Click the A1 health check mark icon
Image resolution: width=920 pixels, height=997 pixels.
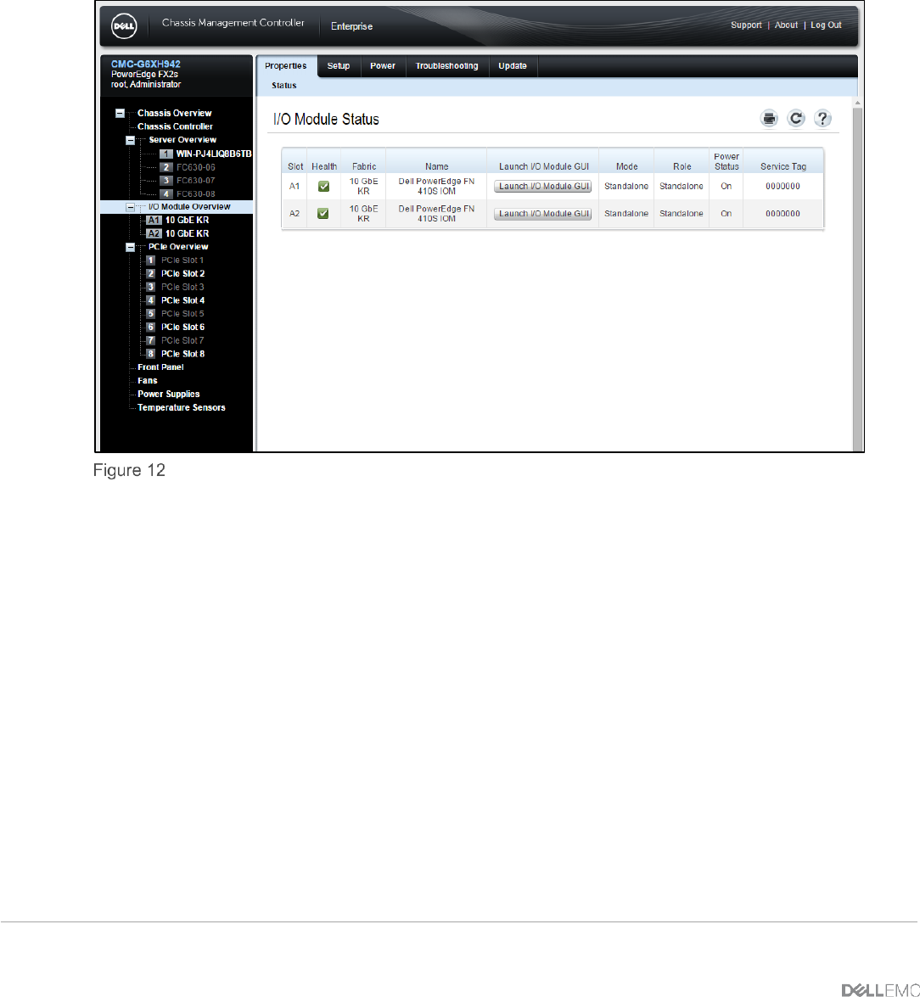pyautogui.click(x=323, y=187)
